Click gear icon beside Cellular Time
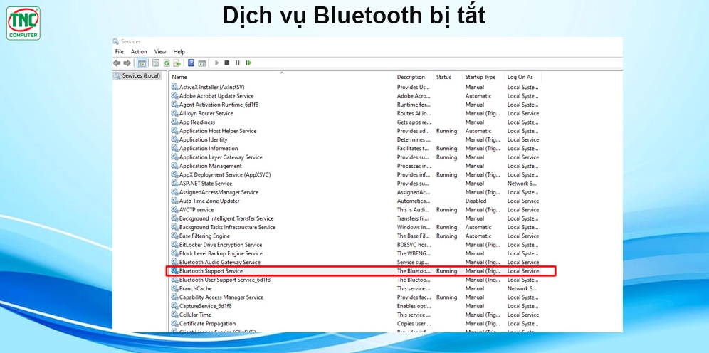 coord(174,315)
